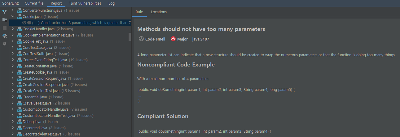Open Taint vulnerabilities tab

(x=85, y=3)
